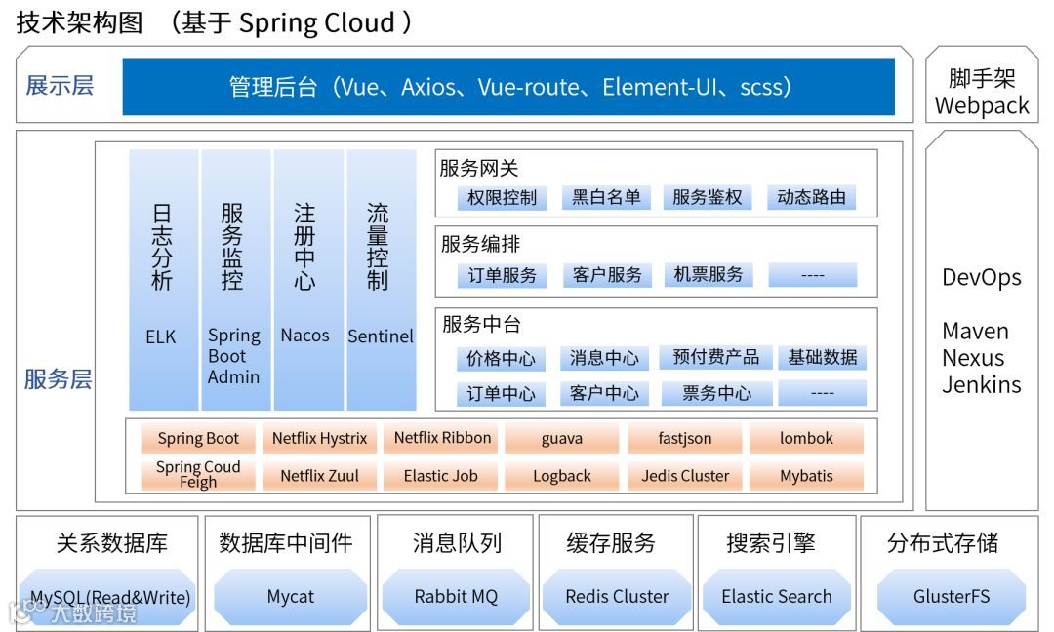
Task: Choose the 预付费产品 block
Action: pyautogui.click(x=716, y=357)
